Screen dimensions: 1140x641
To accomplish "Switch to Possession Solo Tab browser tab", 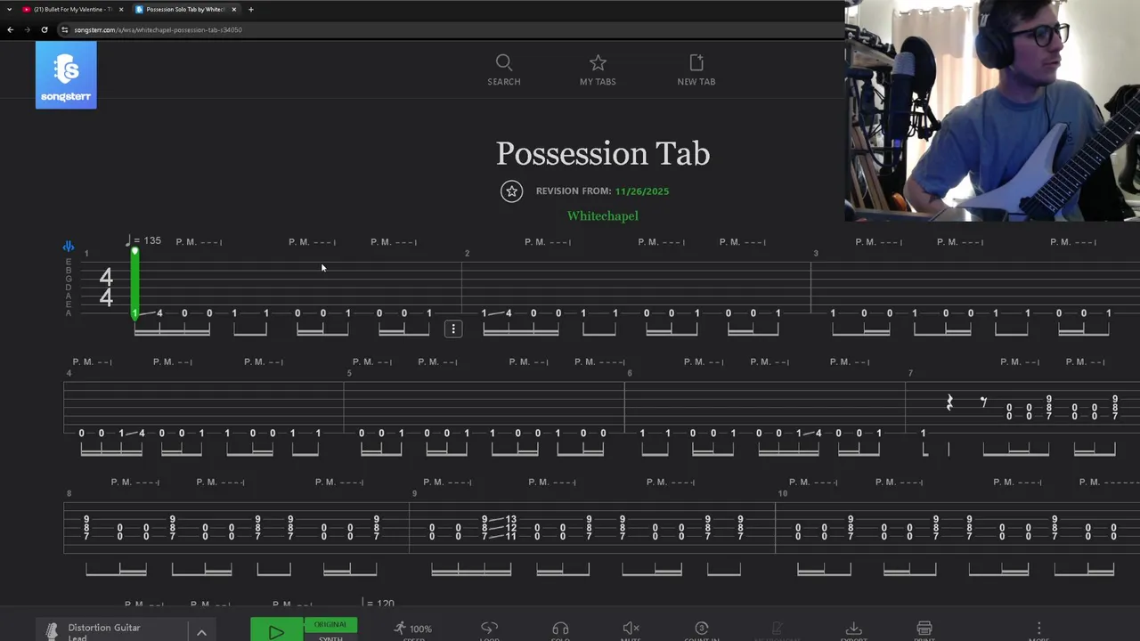I will 185,9.
